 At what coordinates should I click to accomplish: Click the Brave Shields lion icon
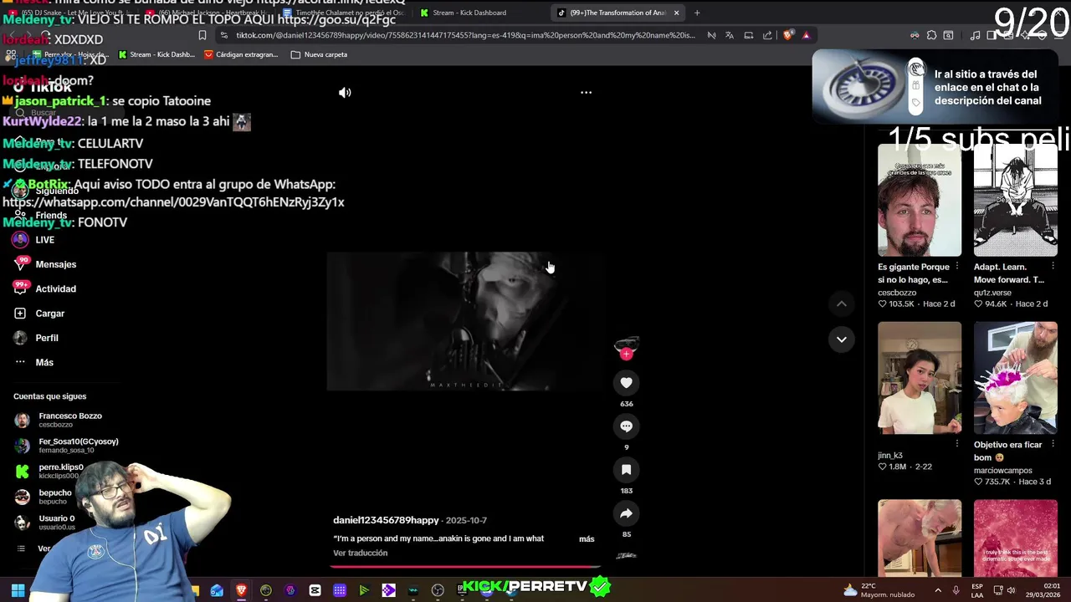pos(787,35)
